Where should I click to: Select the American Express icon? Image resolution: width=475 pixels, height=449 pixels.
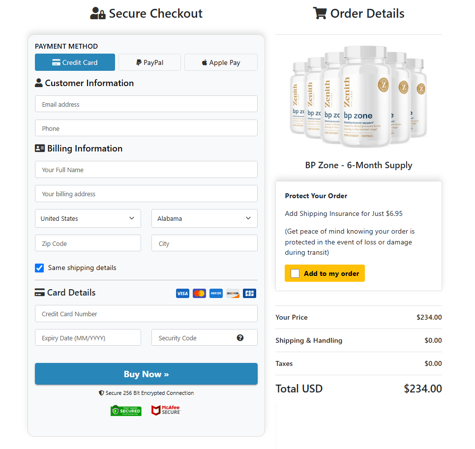pyautogui.click(x=216, y=293)
